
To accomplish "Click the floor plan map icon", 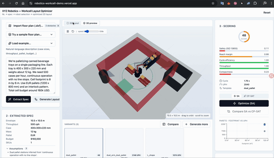I will coord(10,26).
